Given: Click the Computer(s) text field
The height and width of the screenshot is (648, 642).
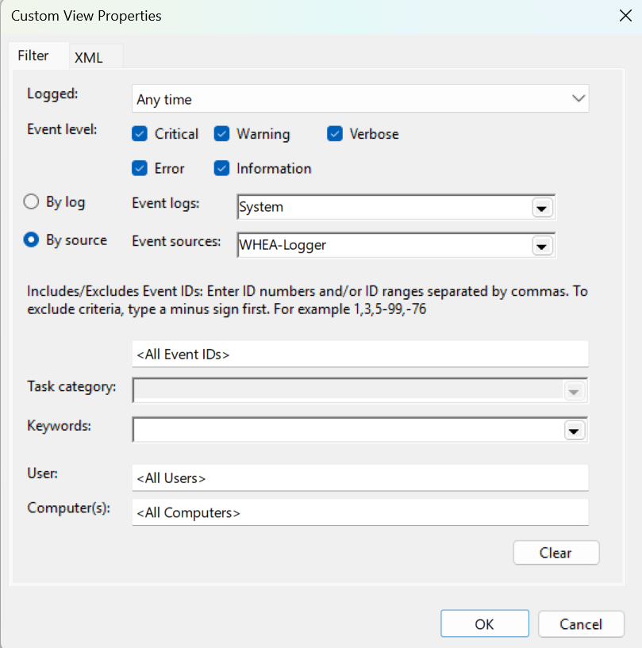Looking at the screenshot, I should click(357, 512).
